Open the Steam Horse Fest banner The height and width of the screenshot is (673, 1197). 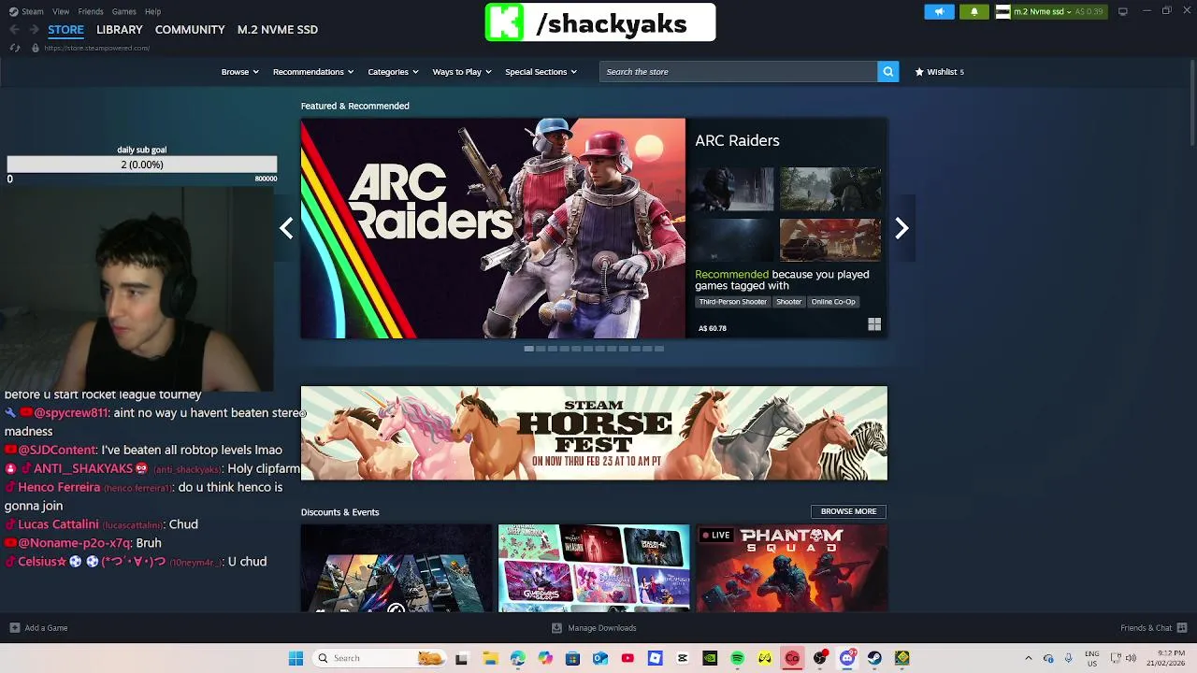click(x=594, y=433)
